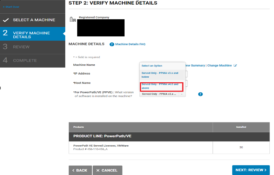274x175 pixels.
Task: Click the help icon beside the PPVE version dropdown
Action: point(200,94)
